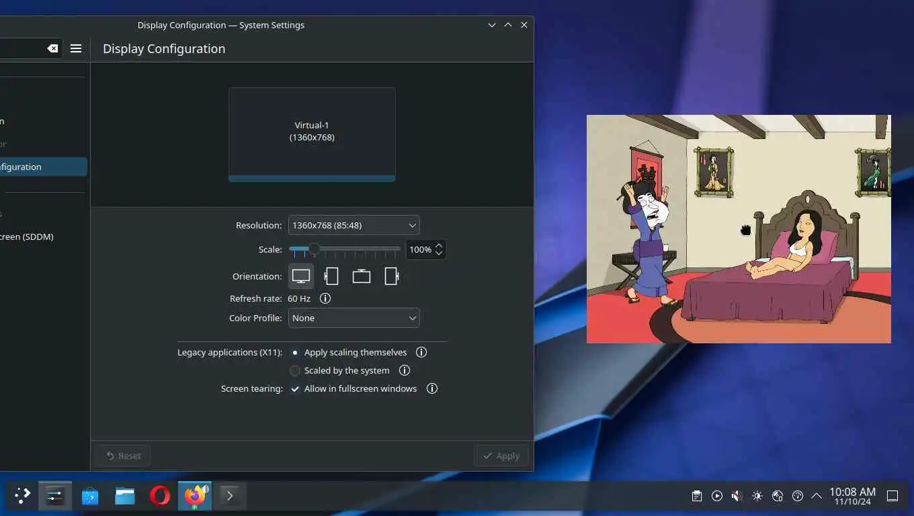Clear the search field text
This screenshot has height=516, width=914.
click(x=52, y=48)
